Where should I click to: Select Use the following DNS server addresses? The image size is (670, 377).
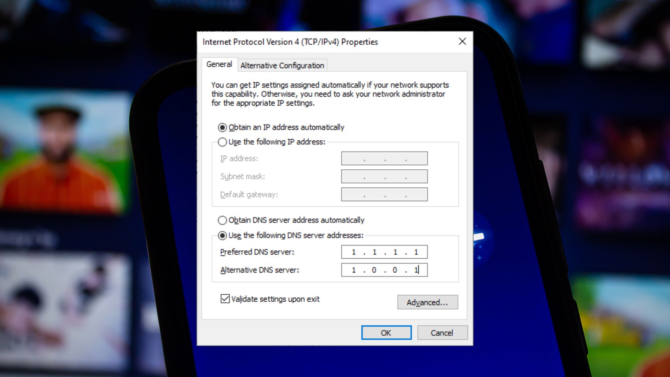pos(222,236)
